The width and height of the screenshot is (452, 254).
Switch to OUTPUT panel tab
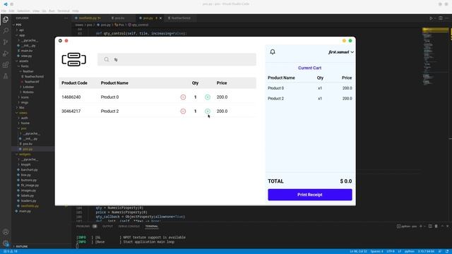[107, 226]
